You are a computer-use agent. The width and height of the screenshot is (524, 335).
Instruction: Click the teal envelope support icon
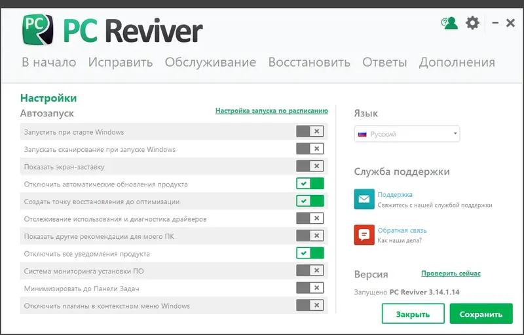coord(364,199)
